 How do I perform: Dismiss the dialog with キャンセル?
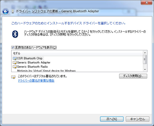point(138,119)
